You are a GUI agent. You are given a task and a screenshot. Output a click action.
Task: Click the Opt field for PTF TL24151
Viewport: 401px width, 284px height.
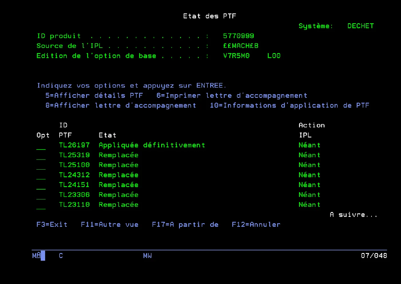tap(41, 185)
